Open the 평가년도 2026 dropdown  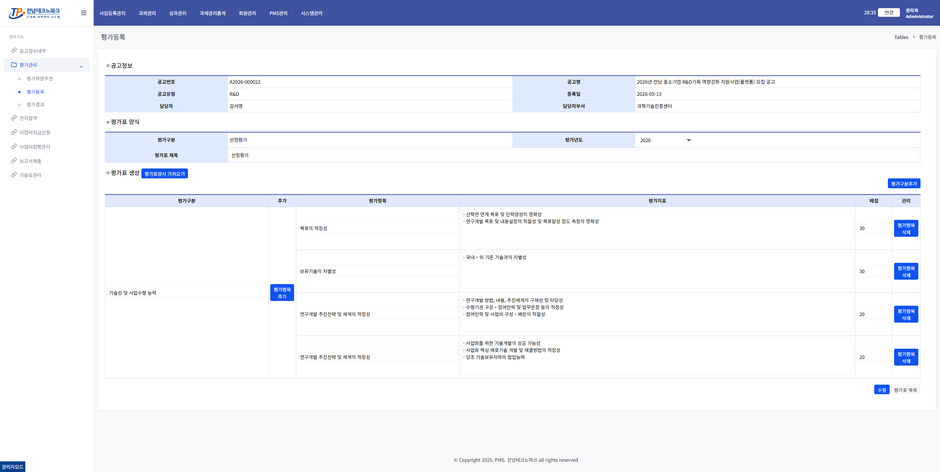click(x=664, y=140)
